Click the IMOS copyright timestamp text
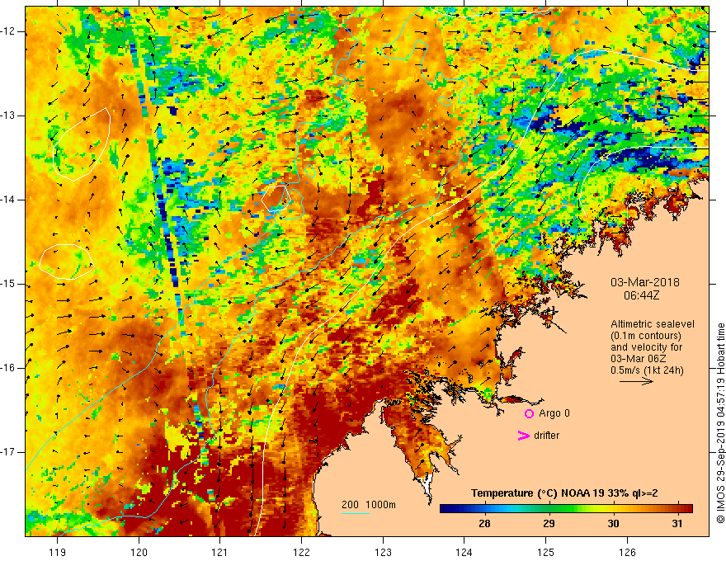The width and height of the screenshot is (726, 561). click(720, 423)
